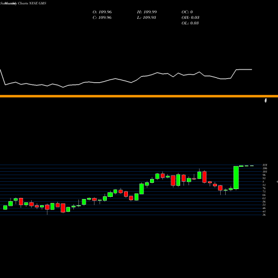
Task: Click the 41 price axis label
Action: [x=264, y=211]
